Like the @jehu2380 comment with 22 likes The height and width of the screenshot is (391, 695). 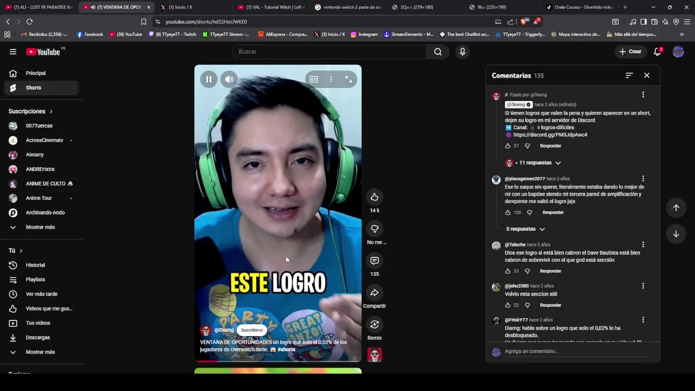[x=508, y=305]
